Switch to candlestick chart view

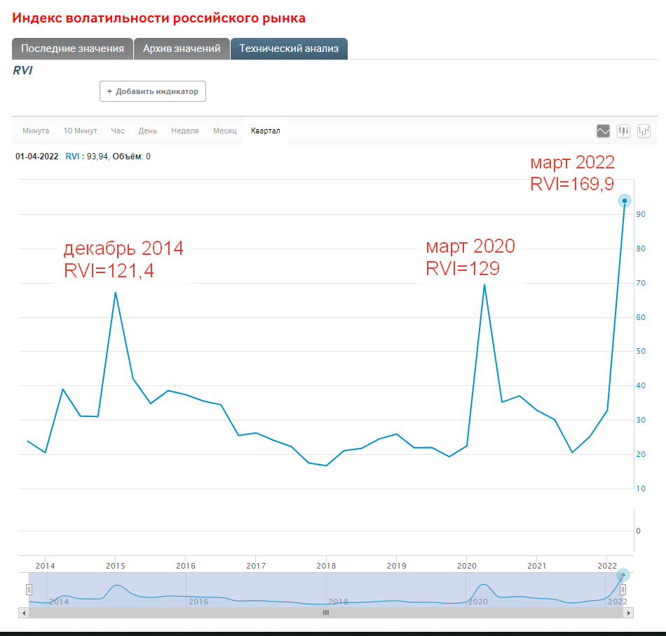coord(624,131)
